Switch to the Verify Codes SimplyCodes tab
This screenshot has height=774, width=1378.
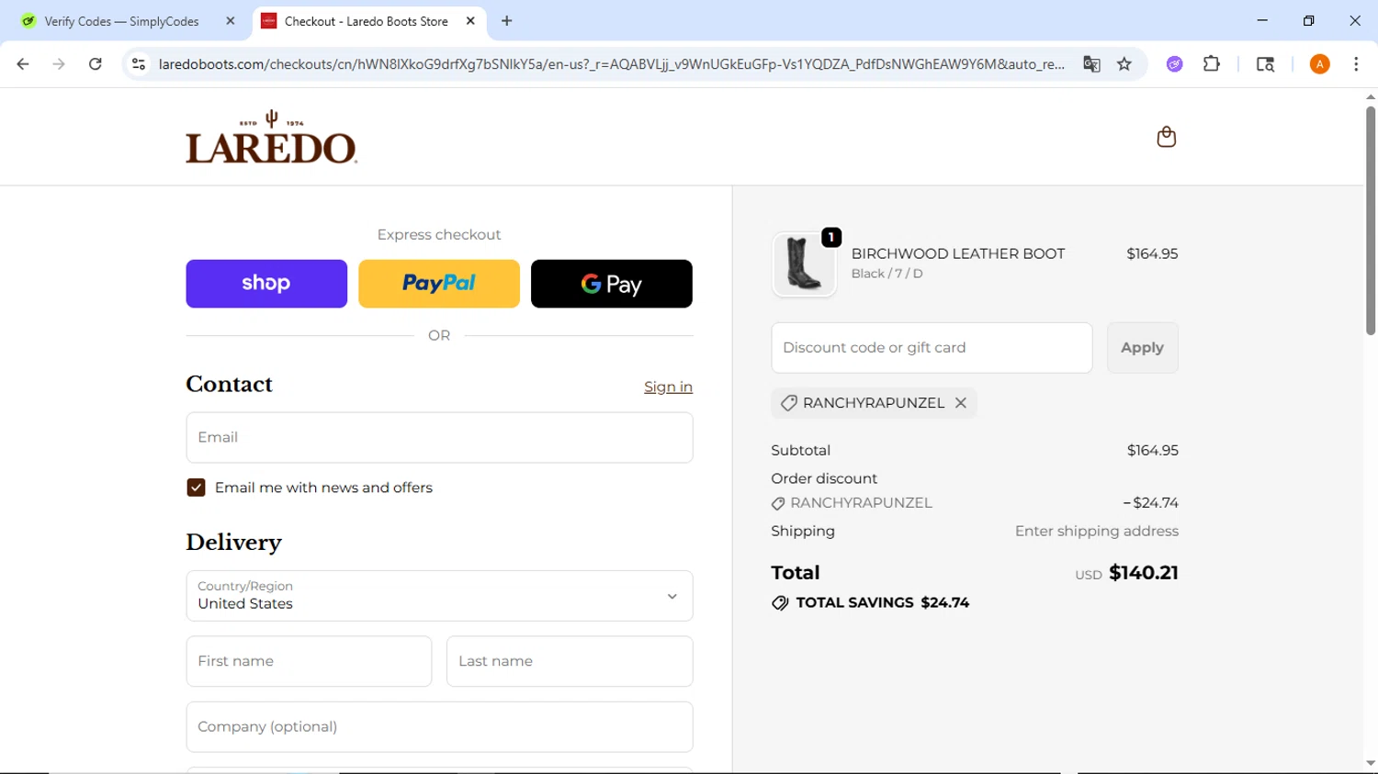pyautogui.click(x=122, y=21)
